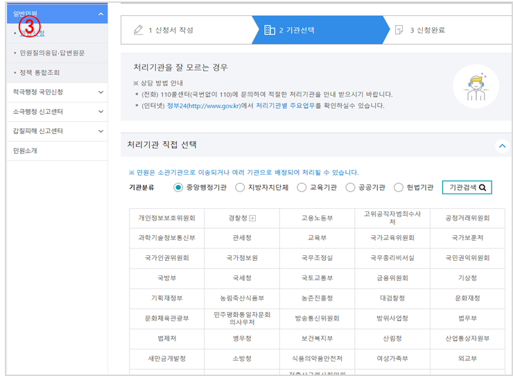Choose 국가교육위원회 from the agency table
Screen dimensions: 513x376
coord(392,238)
